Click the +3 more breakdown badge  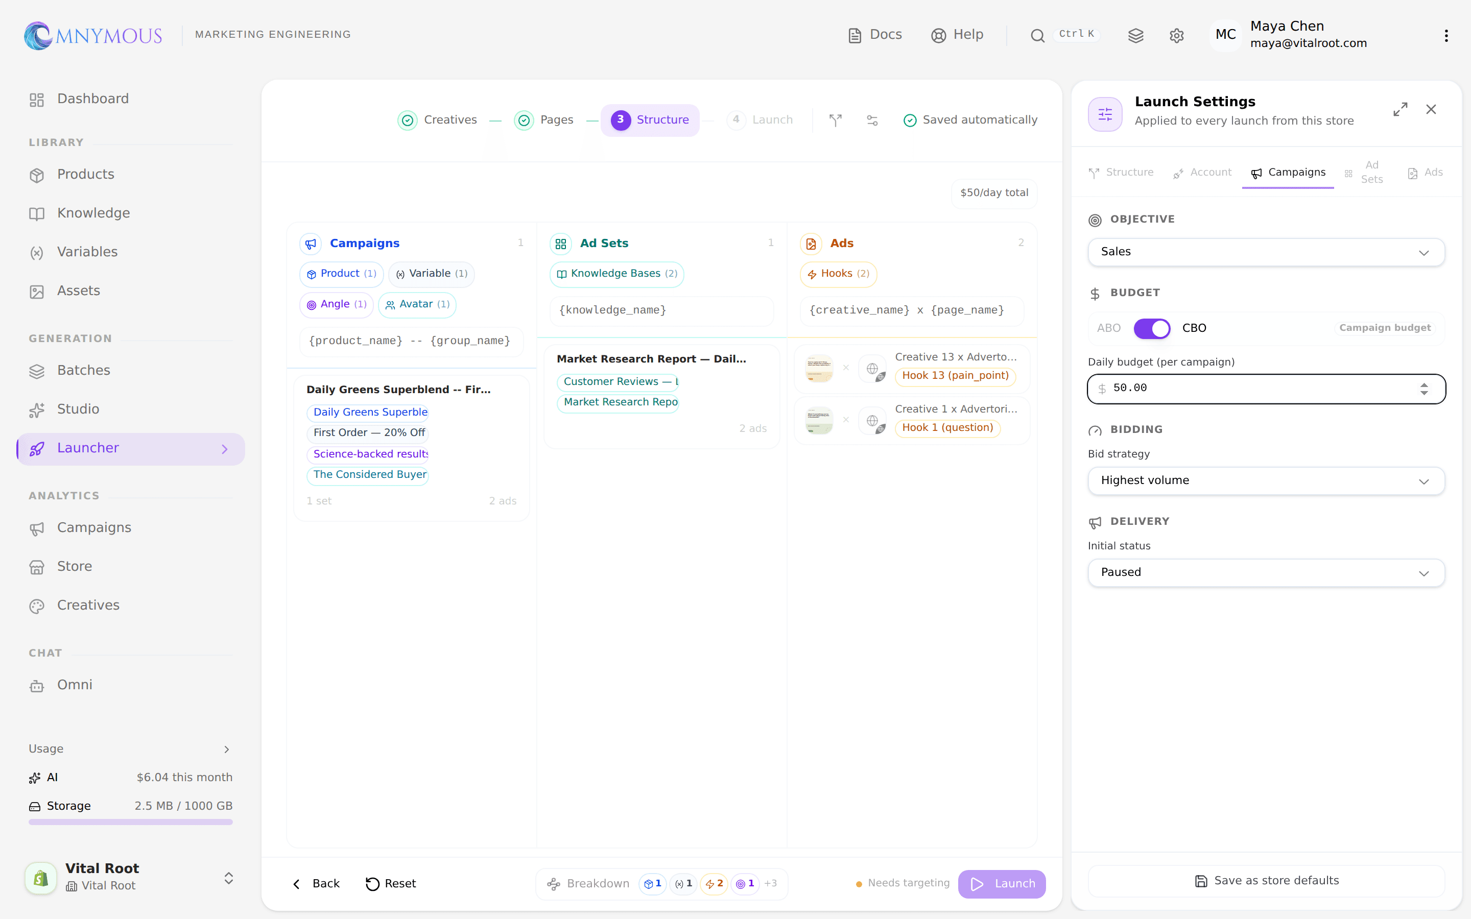(770, 884)
